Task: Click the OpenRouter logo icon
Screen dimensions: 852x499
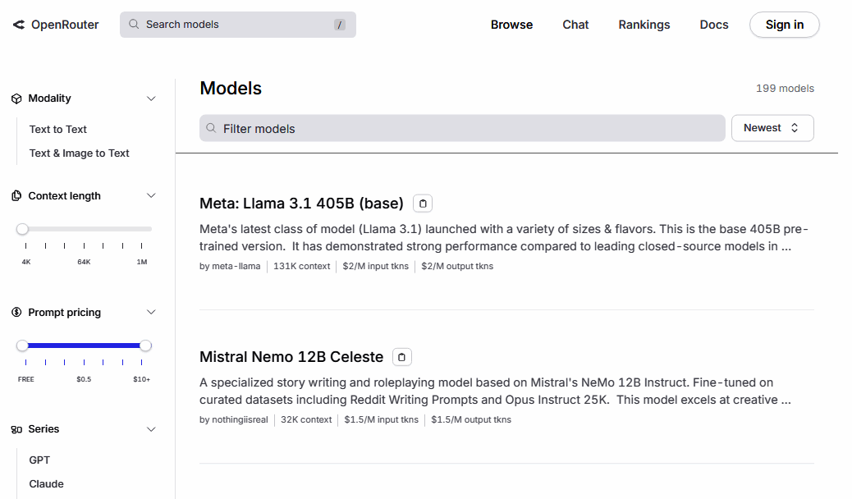Action: tap(18, 25)
